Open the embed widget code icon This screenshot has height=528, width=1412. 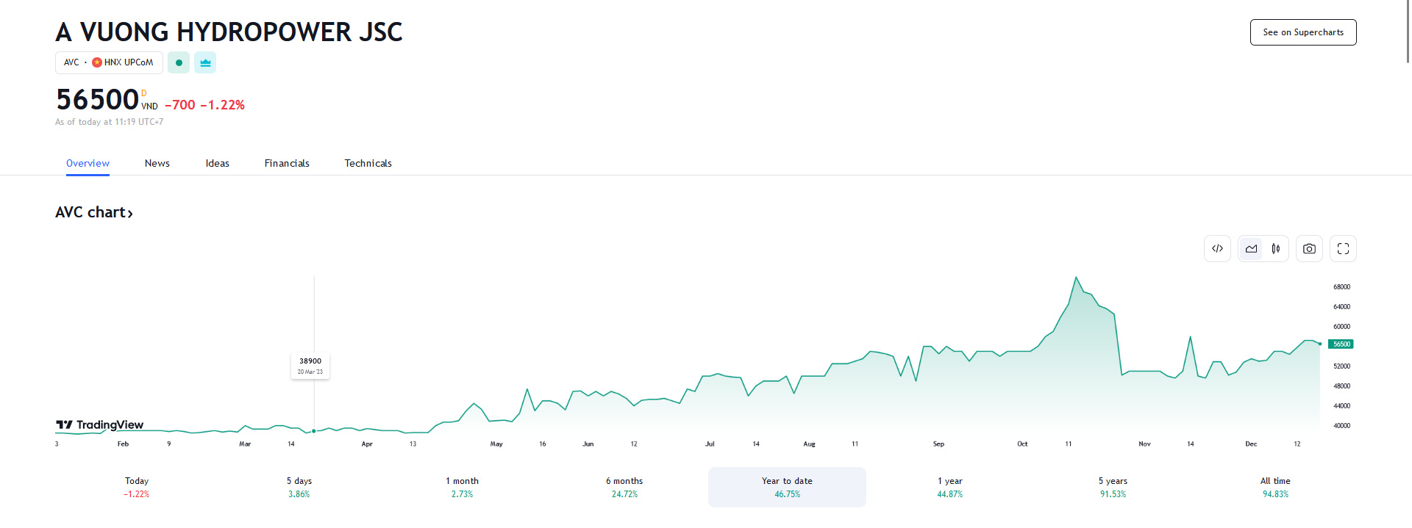pos(1217,248)
